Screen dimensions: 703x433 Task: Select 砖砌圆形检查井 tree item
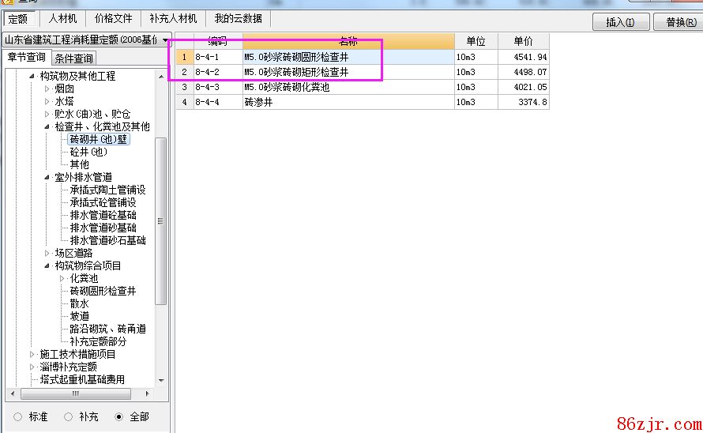pos(103,291)
